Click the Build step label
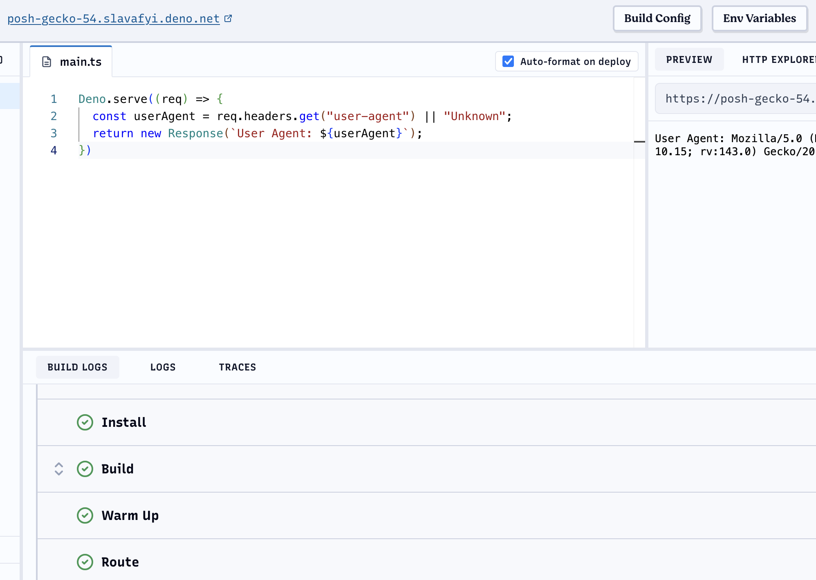The image size is (816, 580). point(118,469)
